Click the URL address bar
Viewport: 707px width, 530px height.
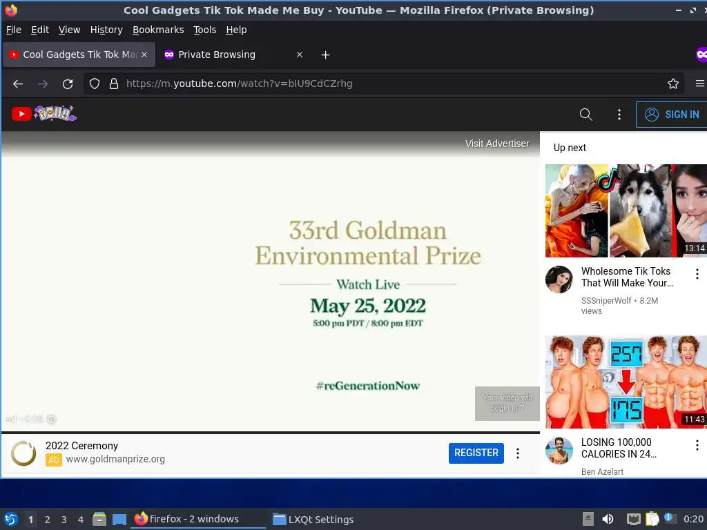[383, 84]
